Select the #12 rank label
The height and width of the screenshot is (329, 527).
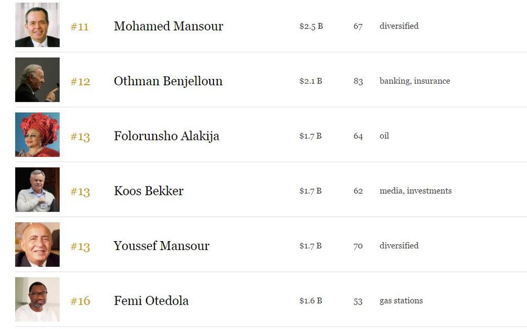[x=80, y=82]
